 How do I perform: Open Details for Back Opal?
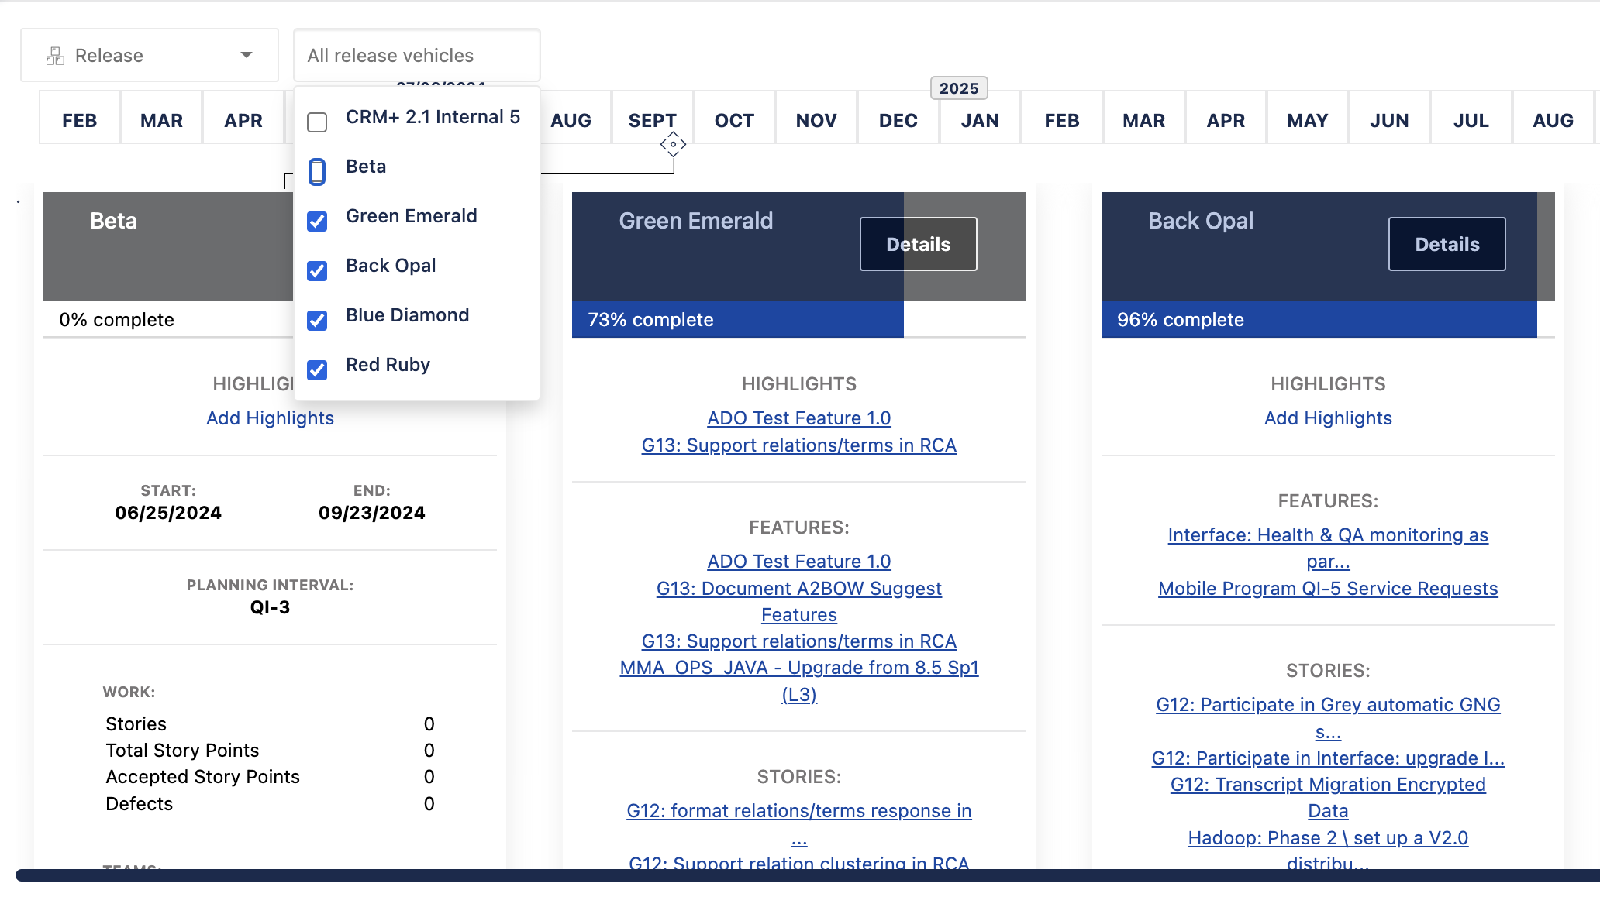(1447, 244)
